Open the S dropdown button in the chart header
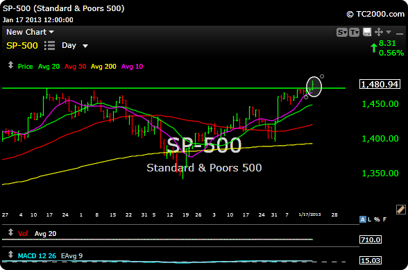Viewport: 408px width, 270px height. click(x=342, y=33)
